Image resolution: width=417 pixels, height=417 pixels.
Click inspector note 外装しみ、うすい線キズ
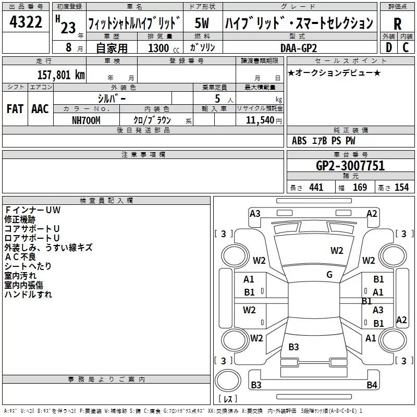coord(48,247)
